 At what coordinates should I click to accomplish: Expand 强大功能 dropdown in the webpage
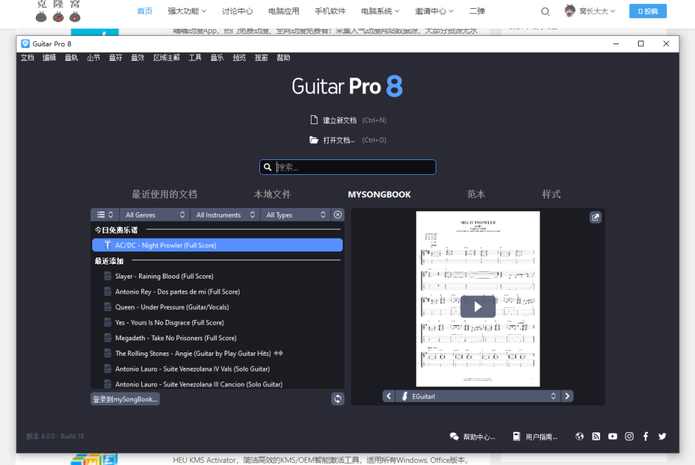point(187,11)
